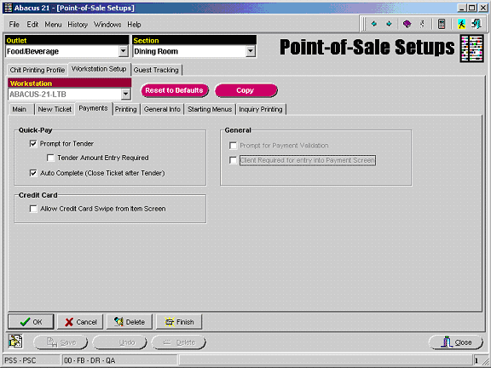Click the Abacus 21 title bar app icon

click(9, 8)
